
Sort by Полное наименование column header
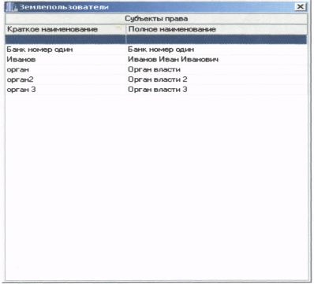[217, 29]
